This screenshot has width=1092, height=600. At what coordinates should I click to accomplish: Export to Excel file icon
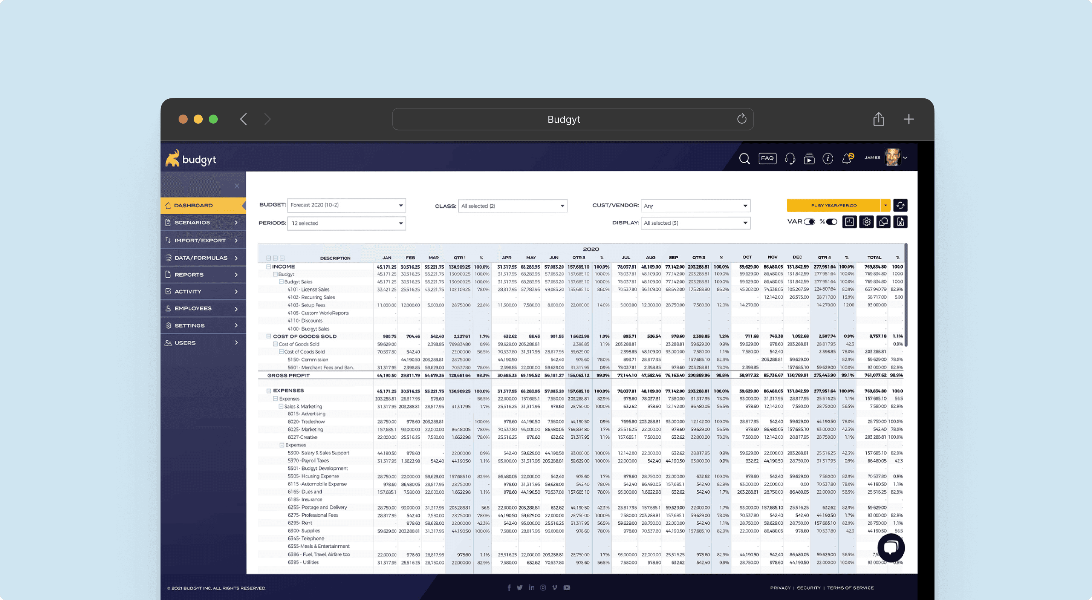[x=900, y=222]
